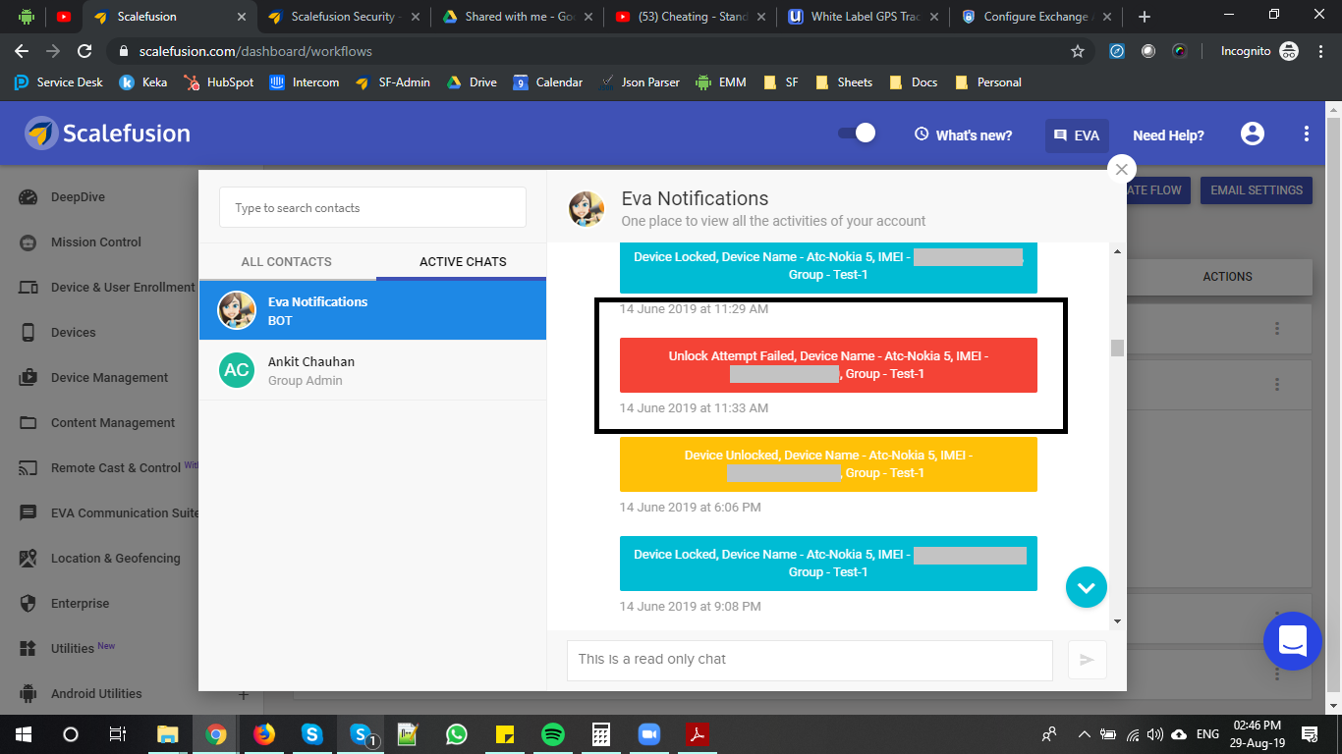The width and height of the screenshot is (1342, 754).
Task: Open the Sheets bookmark folder
Action: click(843, 82)
